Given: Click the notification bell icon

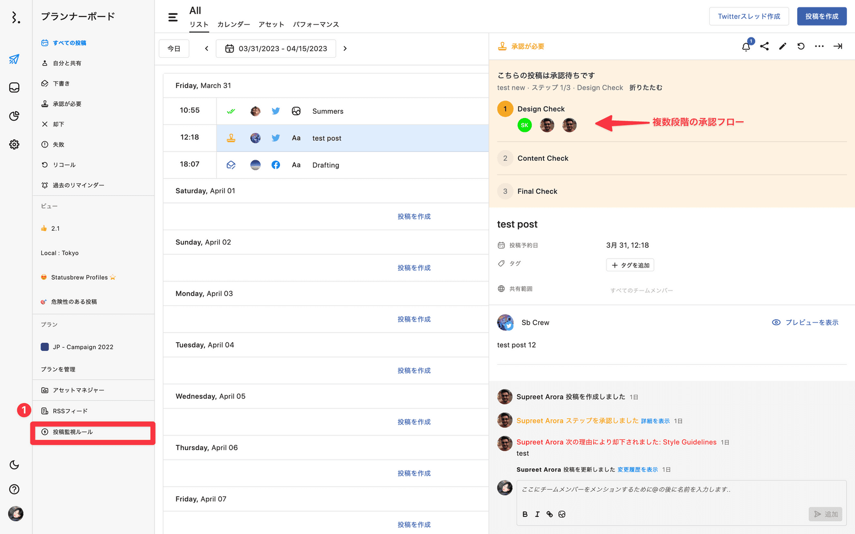Looking at the screenshot, I should click(x=746, y=46).
